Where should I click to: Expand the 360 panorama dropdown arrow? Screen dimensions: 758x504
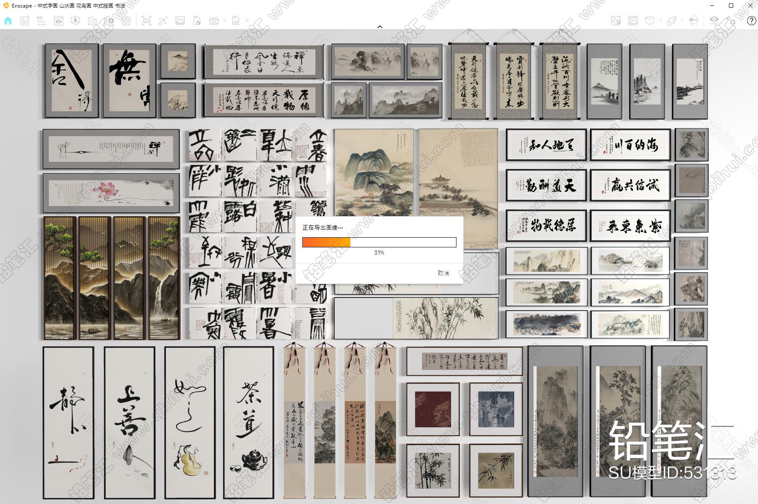tap(224, 20)
